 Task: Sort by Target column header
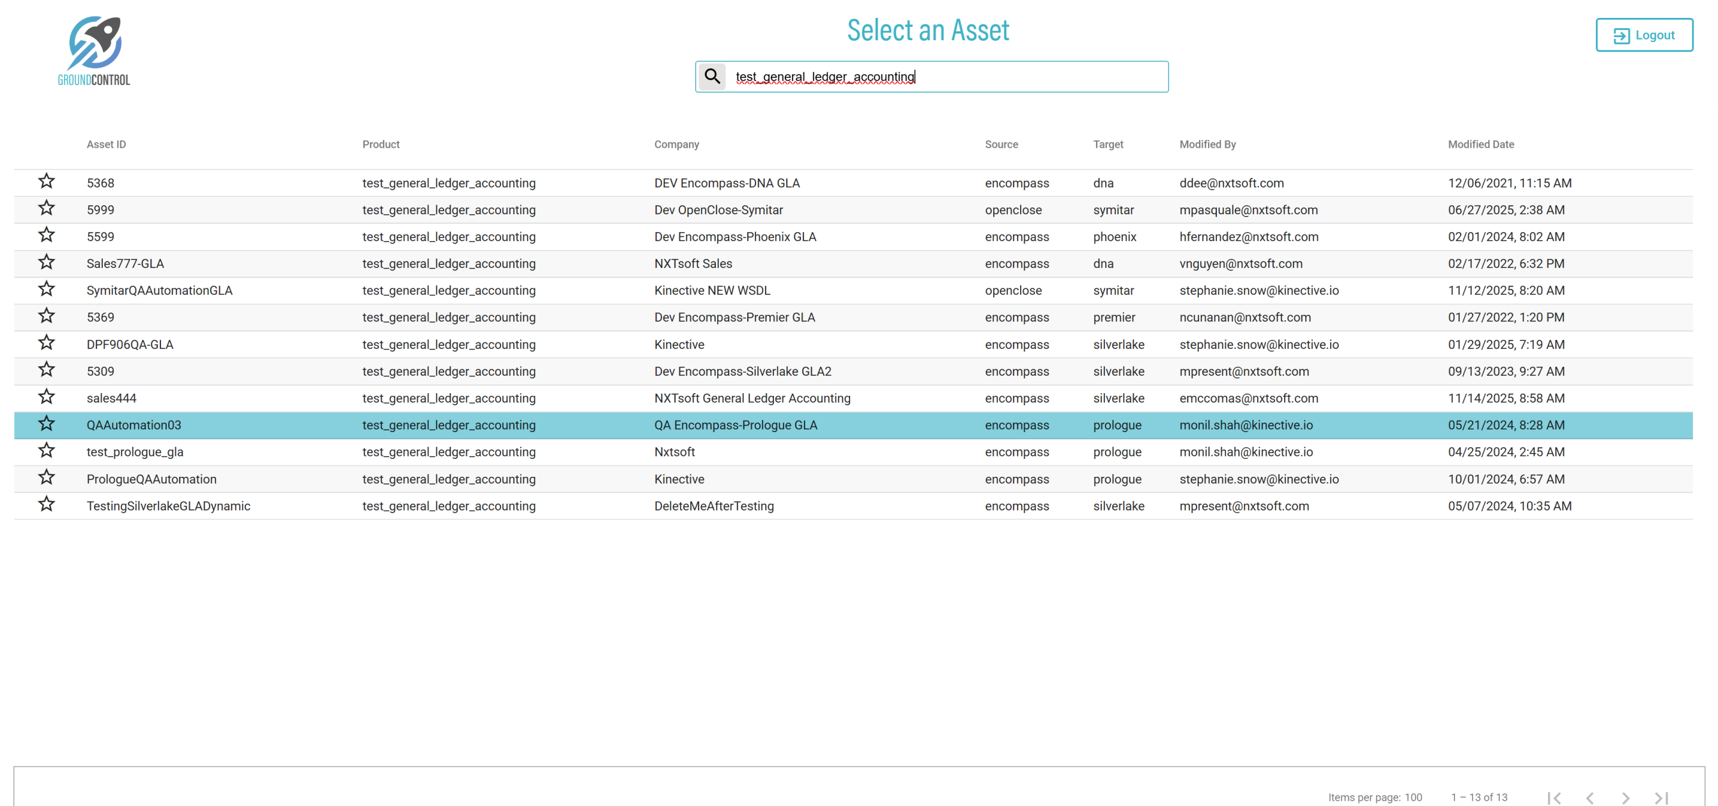pyautogui.click(x=1108, y=144)
